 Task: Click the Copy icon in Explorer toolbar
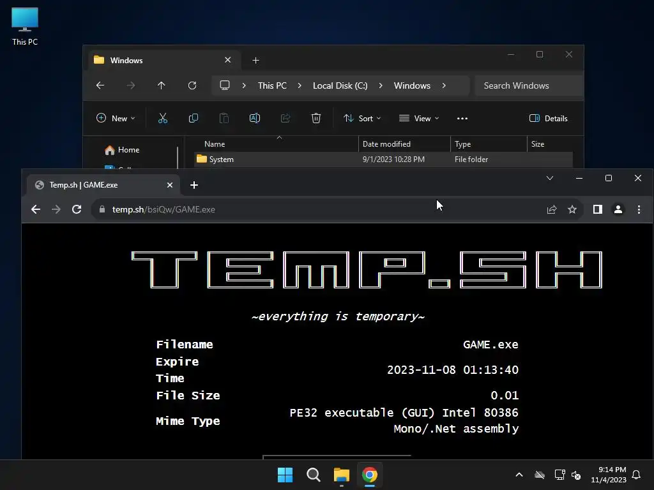tap(194, 118)
